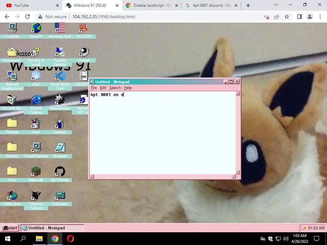Open Chrome profile avatar menu

[310, 17]
